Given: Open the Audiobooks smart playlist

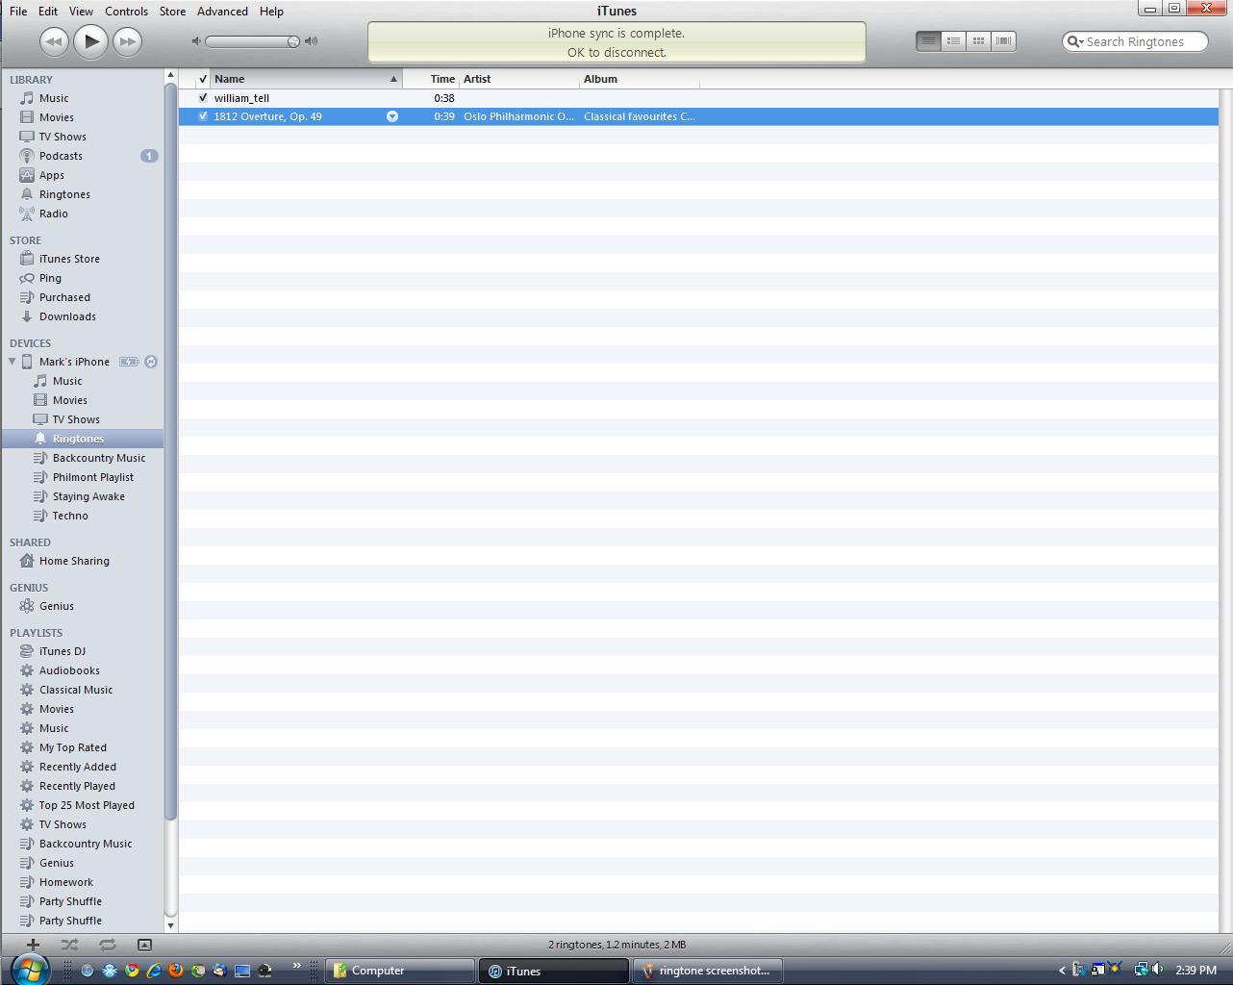Looking at the screenshot, I should point(69,670).
